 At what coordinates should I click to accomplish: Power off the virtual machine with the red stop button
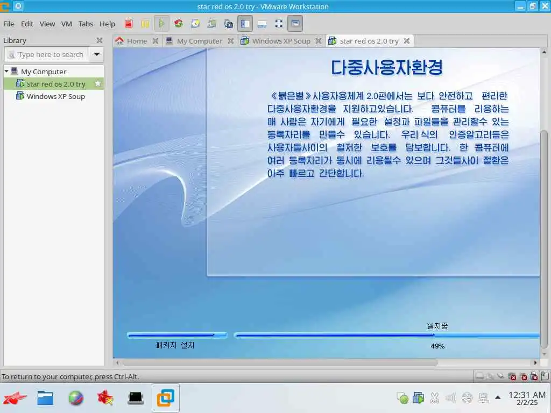pos(129,24)
